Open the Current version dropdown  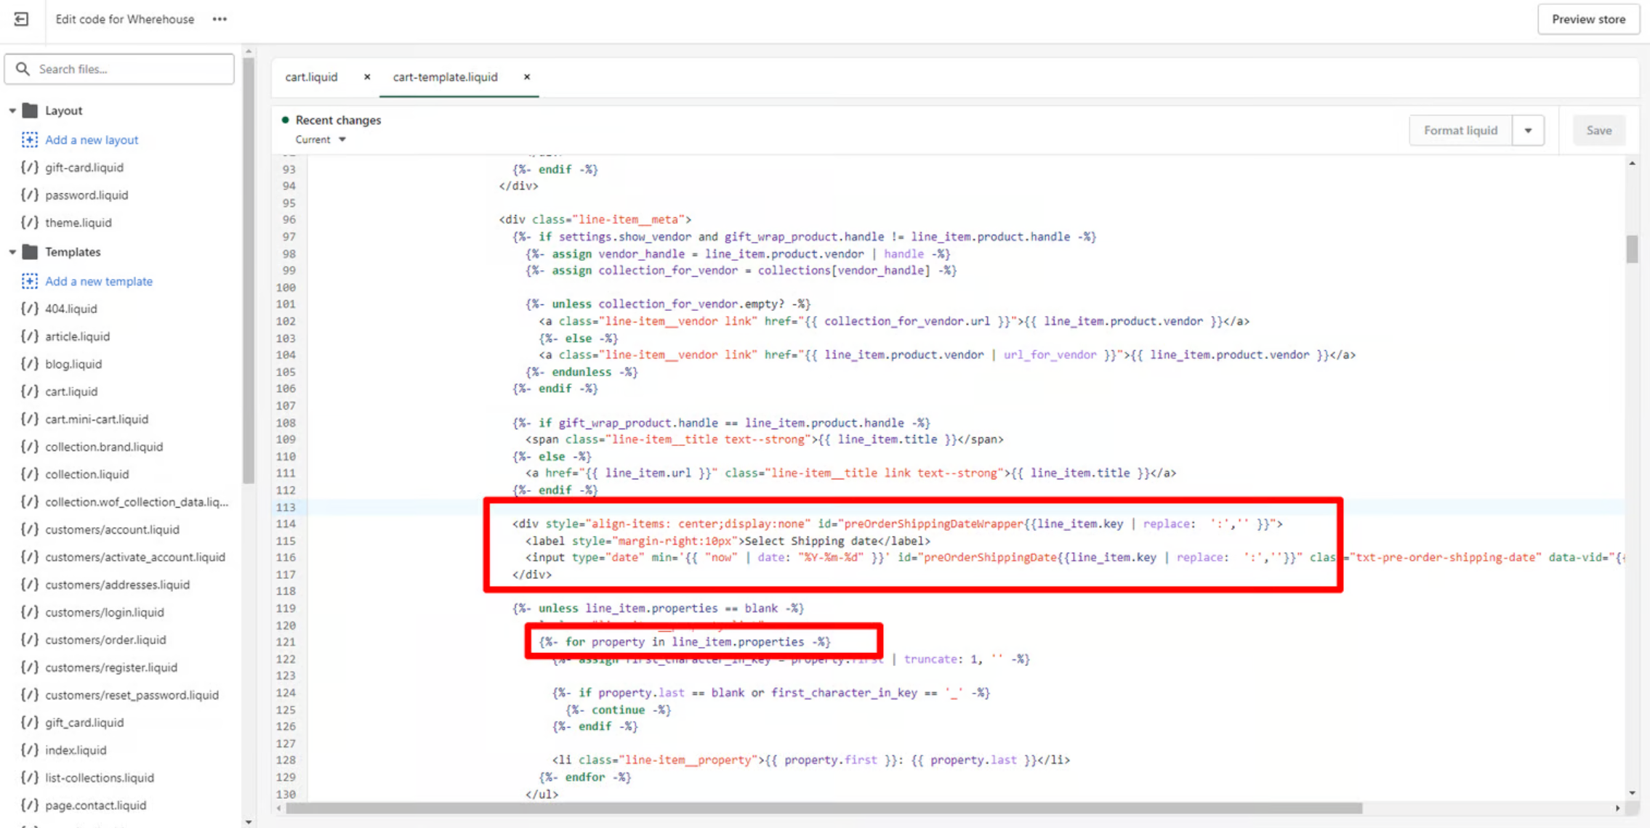321,139
